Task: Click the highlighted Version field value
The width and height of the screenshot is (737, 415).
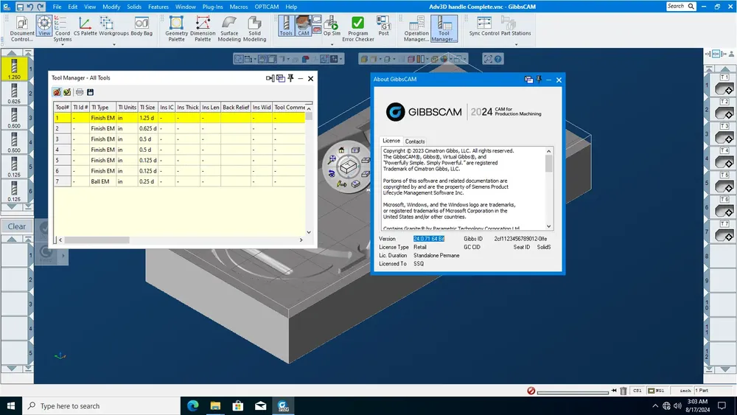Action: tap(429, 239)
